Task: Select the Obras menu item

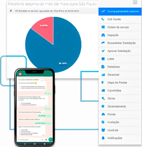Action: pos(120,99)
